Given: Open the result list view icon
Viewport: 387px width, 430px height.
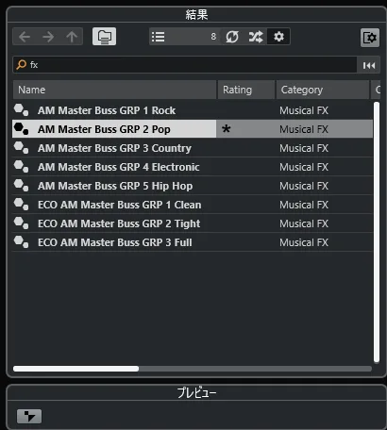Looking at the screenshot, I should coord(158,37).
